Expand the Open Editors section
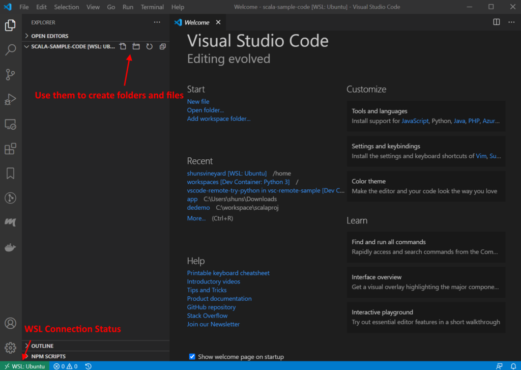521x370 pixels. click(49, 36)
